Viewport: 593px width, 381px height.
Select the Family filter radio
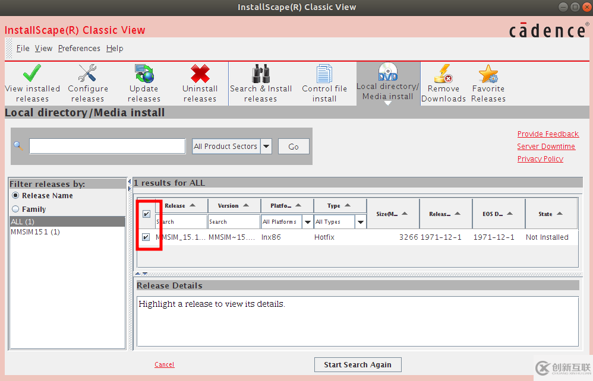tap(15, 209)
